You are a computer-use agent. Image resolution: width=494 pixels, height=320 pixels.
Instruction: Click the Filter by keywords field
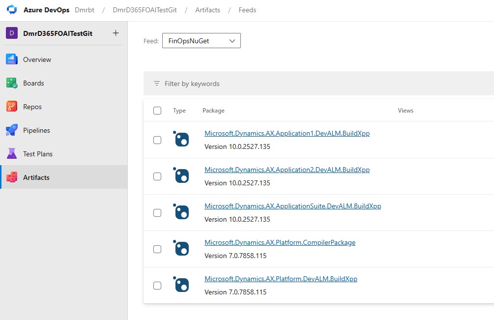[x=319, y=84]
